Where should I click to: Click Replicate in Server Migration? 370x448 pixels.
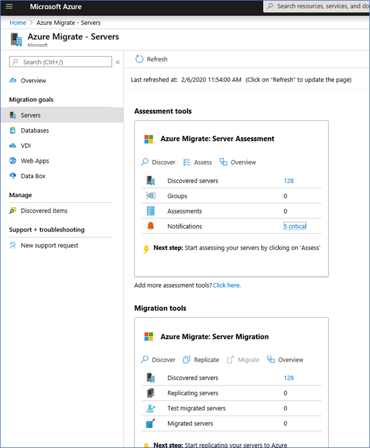coord(206,360)
